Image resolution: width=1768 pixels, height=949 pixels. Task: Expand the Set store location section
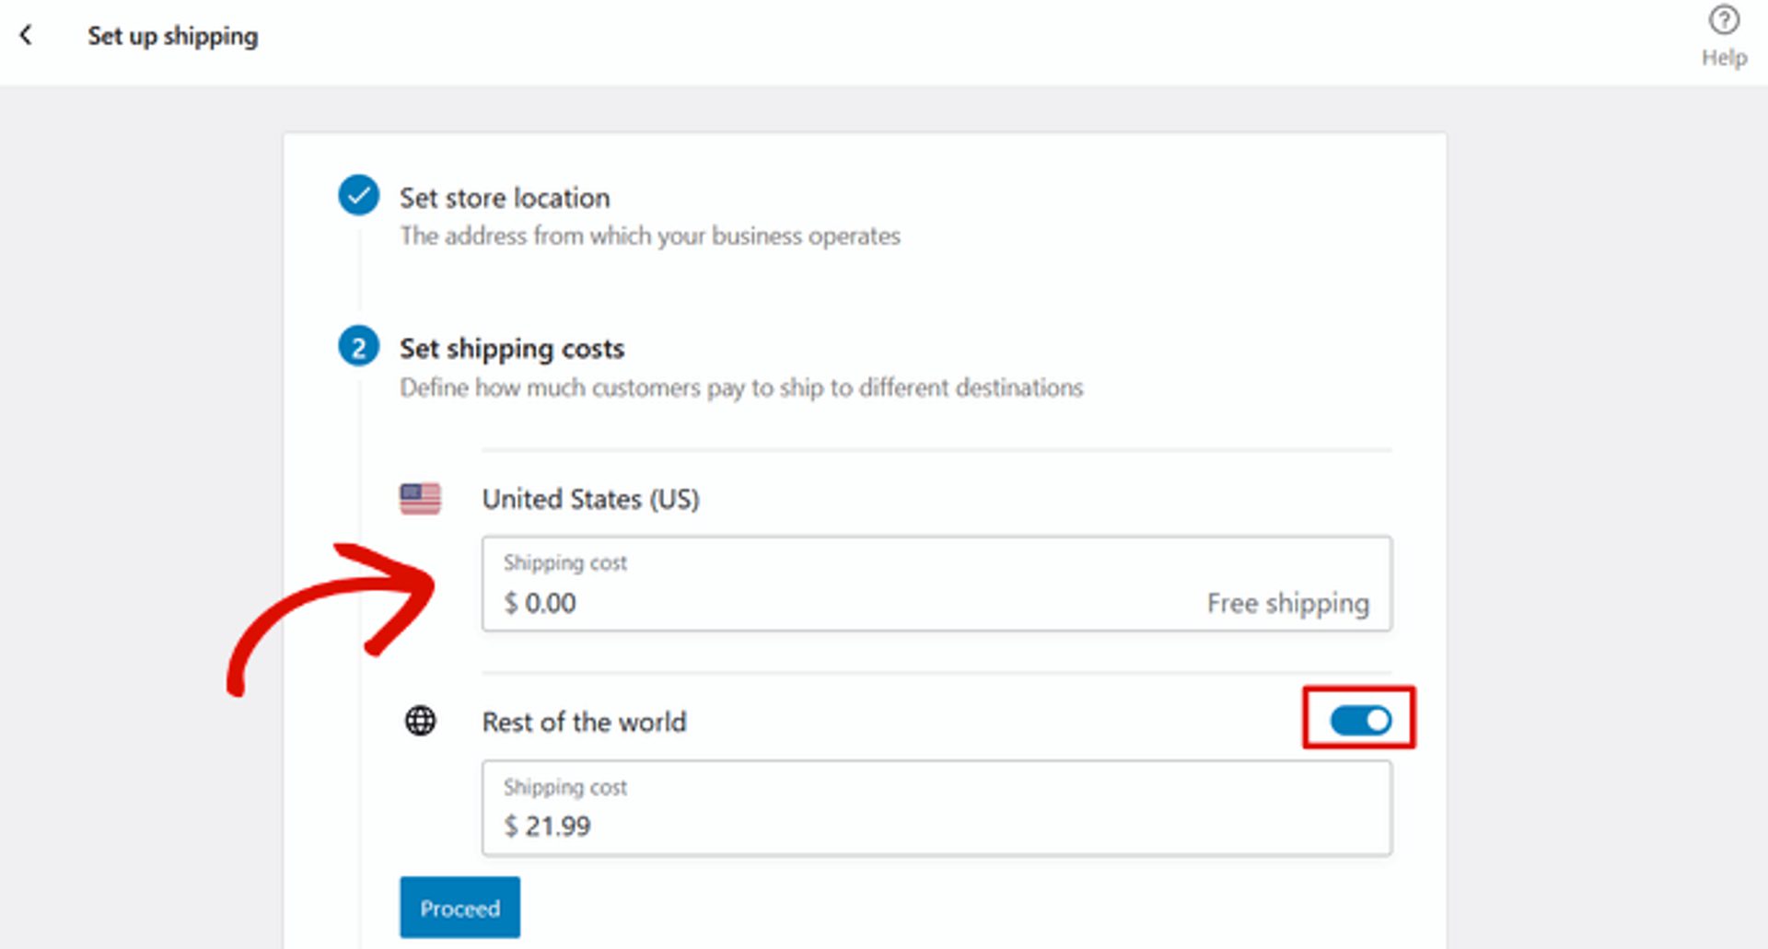505,197
